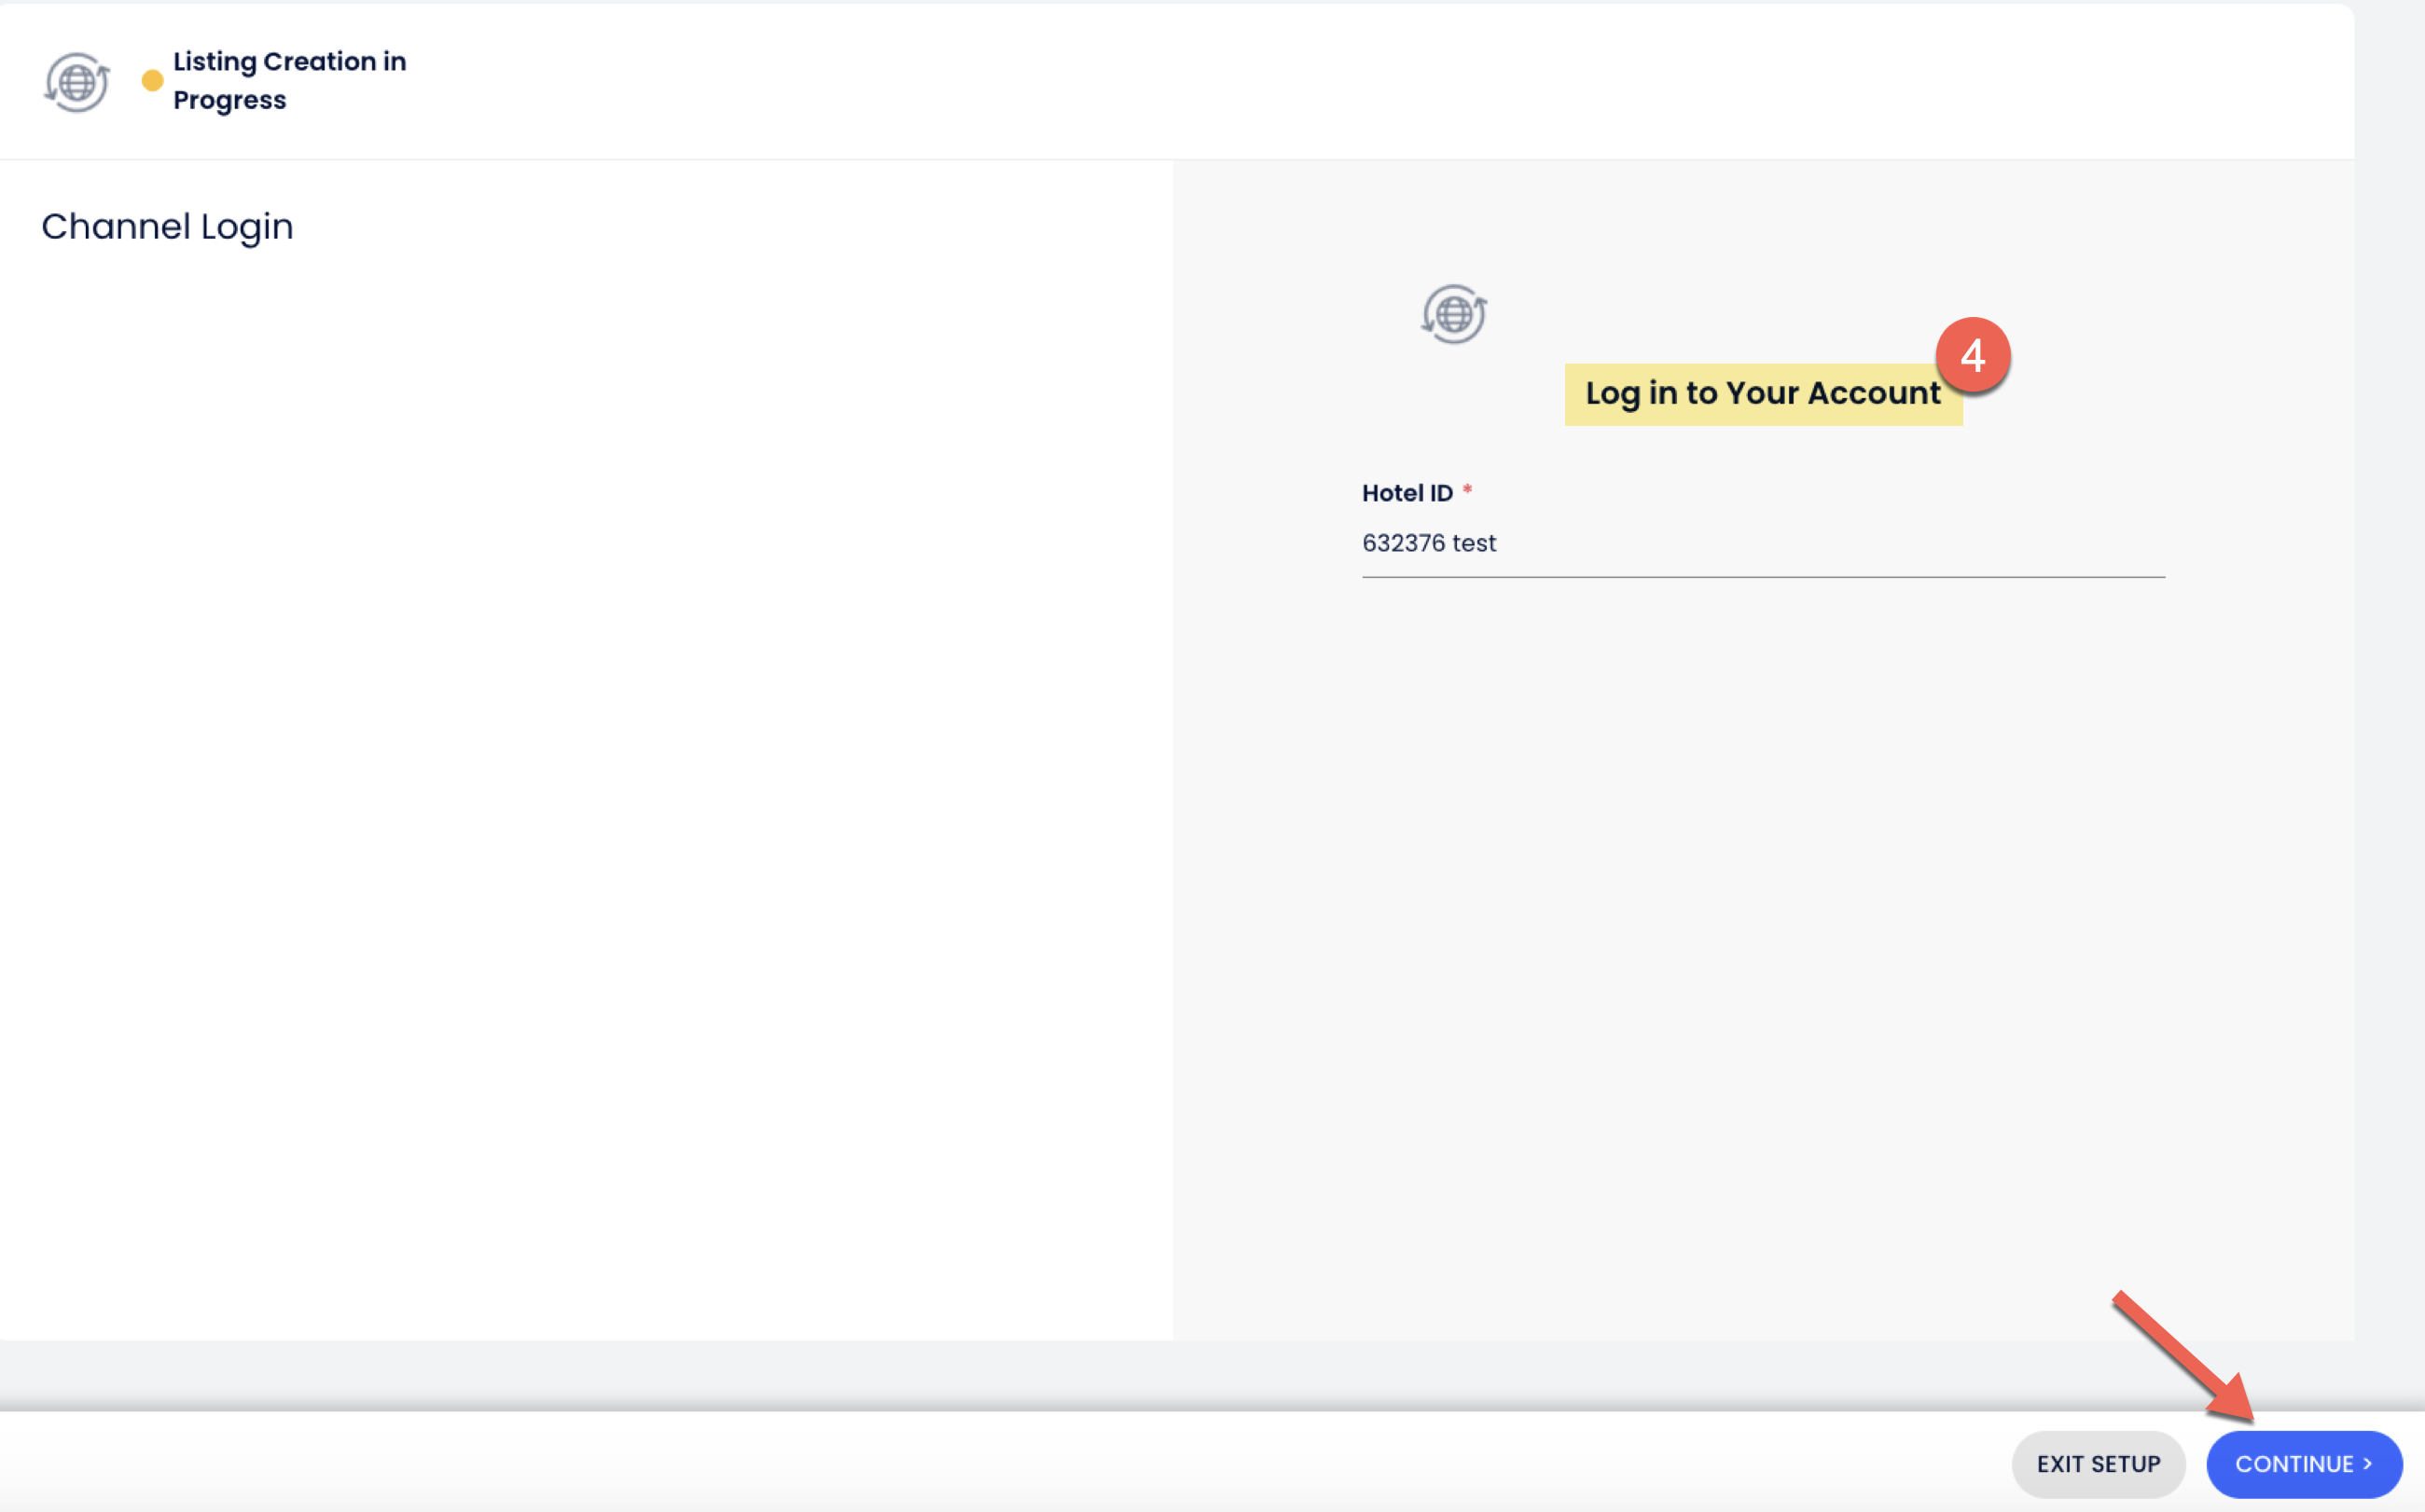Click the red required asterisk by Hotel ID
This screenshot has height=1512, width=2425.
click(x=1466, y=489)
